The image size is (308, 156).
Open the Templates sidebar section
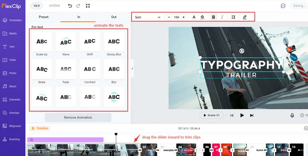(x=12, y=20)
